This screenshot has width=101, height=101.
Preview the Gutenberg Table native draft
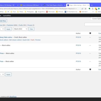click(38, 40)
